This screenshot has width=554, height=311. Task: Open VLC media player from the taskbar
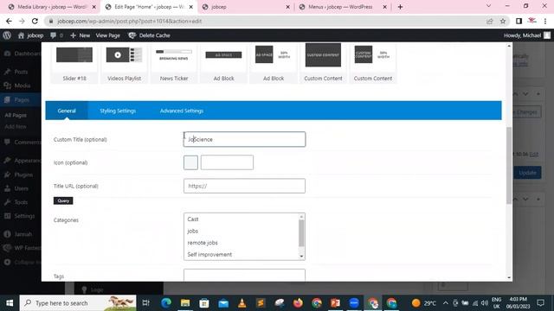[242, 303]
